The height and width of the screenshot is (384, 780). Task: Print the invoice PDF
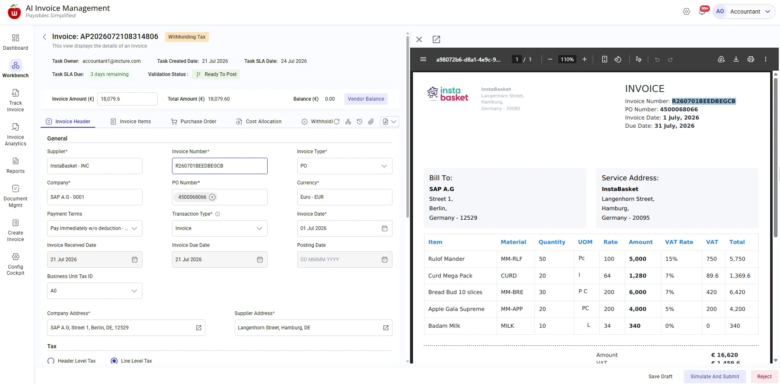(x=751, y=59)
